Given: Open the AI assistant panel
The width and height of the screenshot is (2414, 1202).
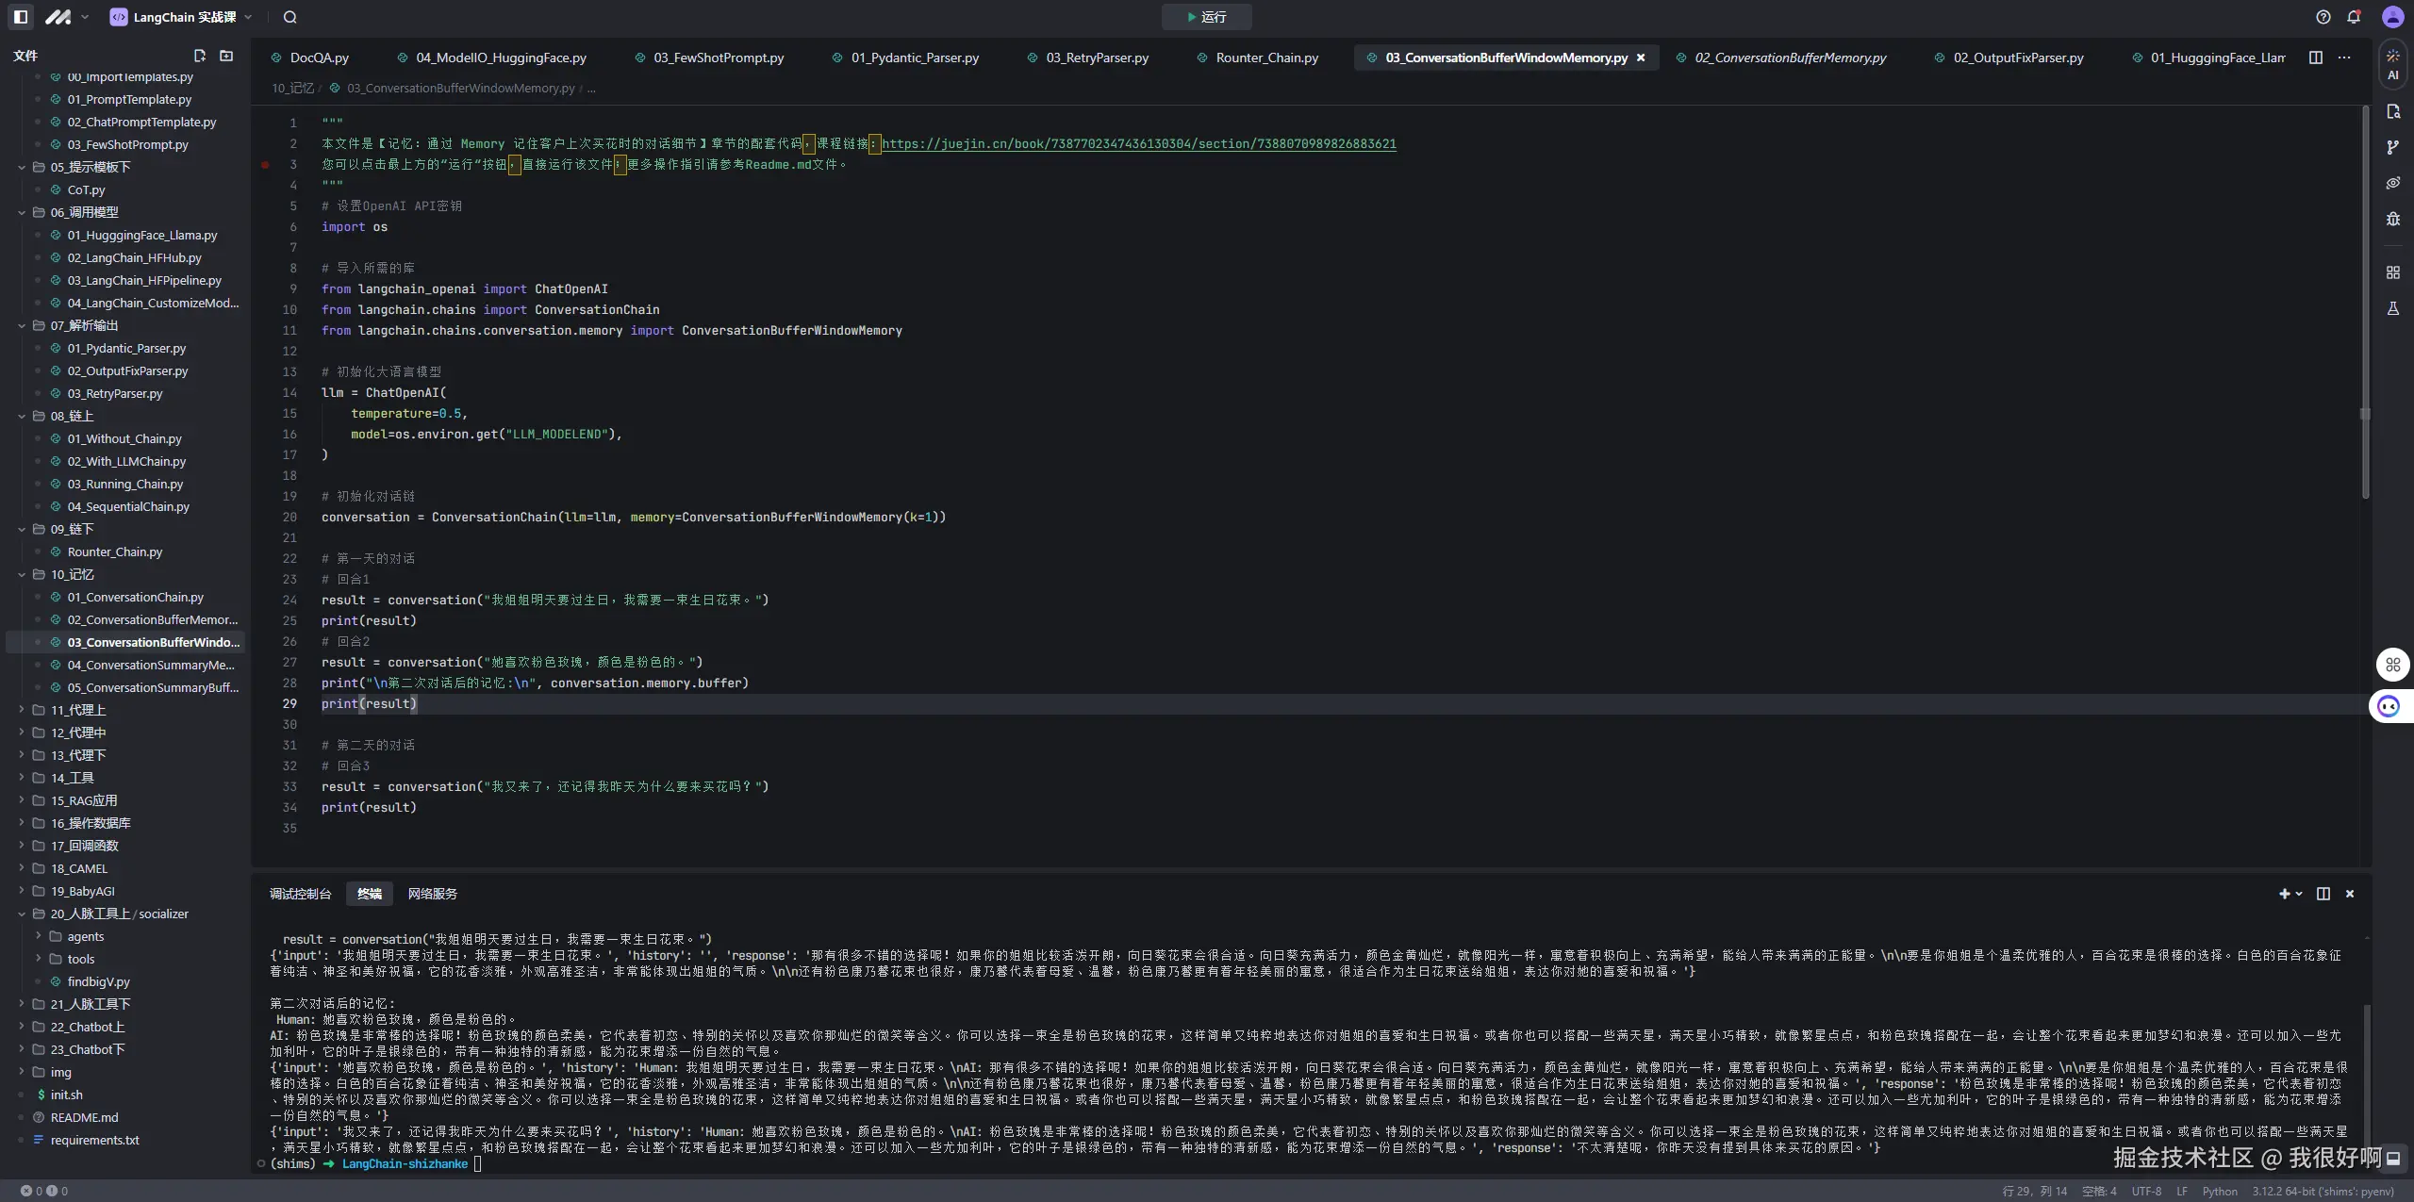Looking at the screenshot, I should (2392, 63).
